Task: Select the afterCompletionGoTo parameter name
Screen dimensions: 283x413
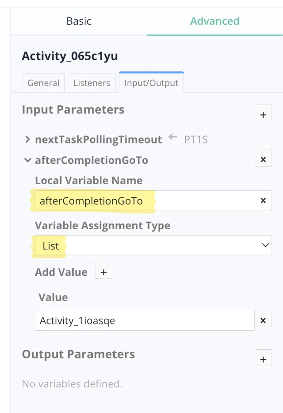Action: point(92,160)
